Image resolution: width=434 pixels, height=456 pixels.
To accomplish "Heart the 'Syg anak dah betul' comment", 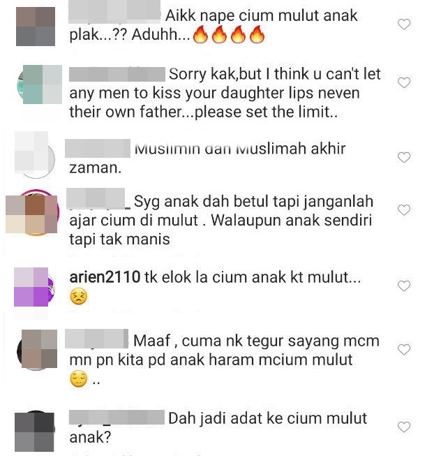I will pos(404,209).
